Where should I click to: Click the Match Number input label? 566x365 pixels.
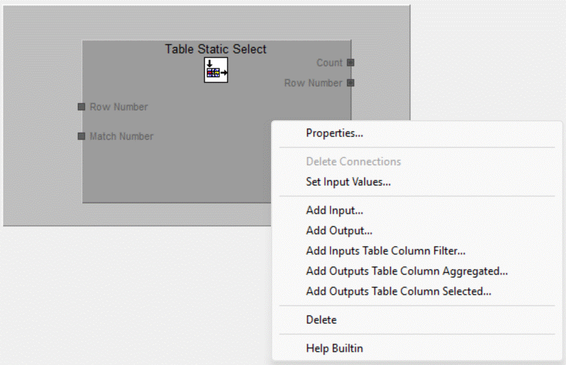122,136
